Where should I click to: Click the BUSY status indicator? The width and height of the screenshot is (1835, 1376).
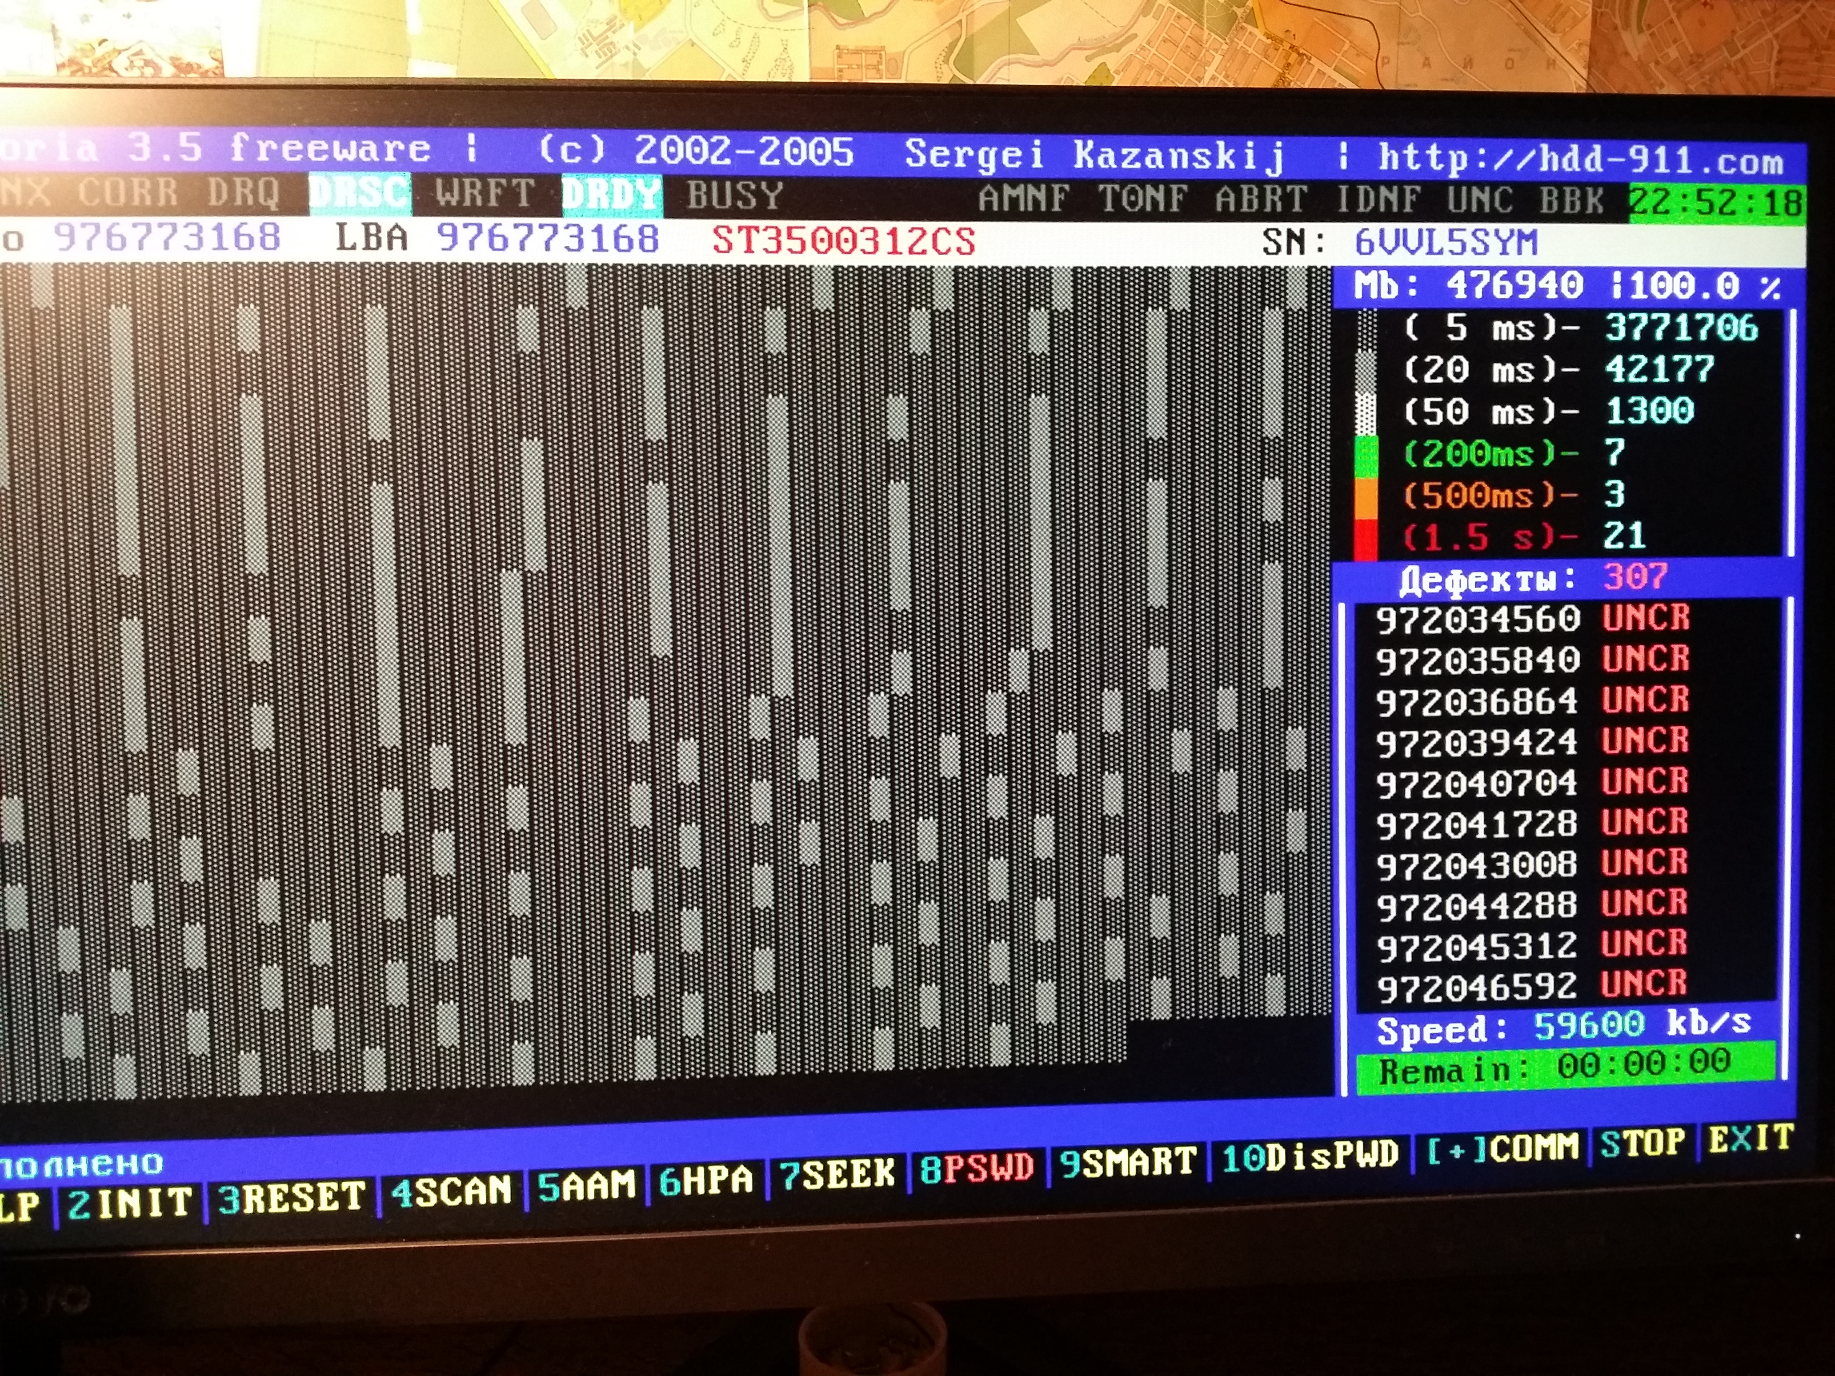735,196
